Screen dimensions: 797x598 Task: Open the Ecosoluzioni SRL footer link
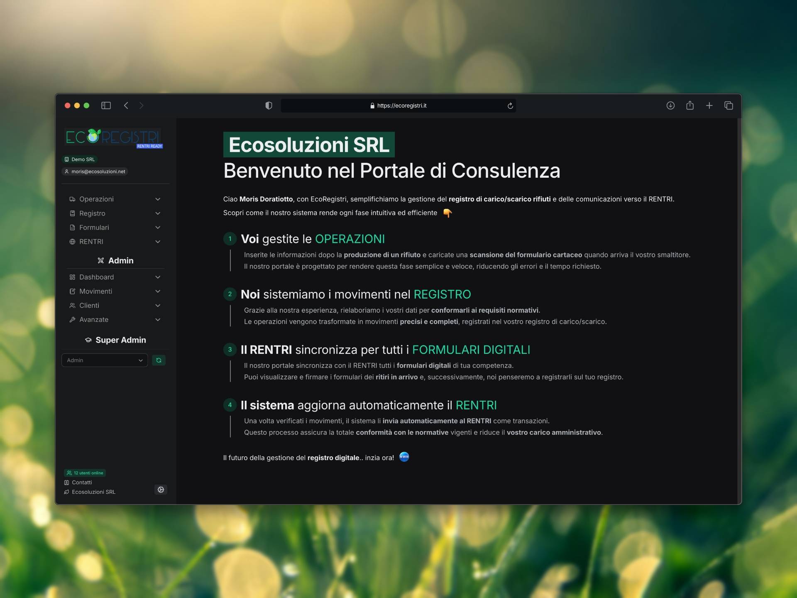[x=94, y=492]
